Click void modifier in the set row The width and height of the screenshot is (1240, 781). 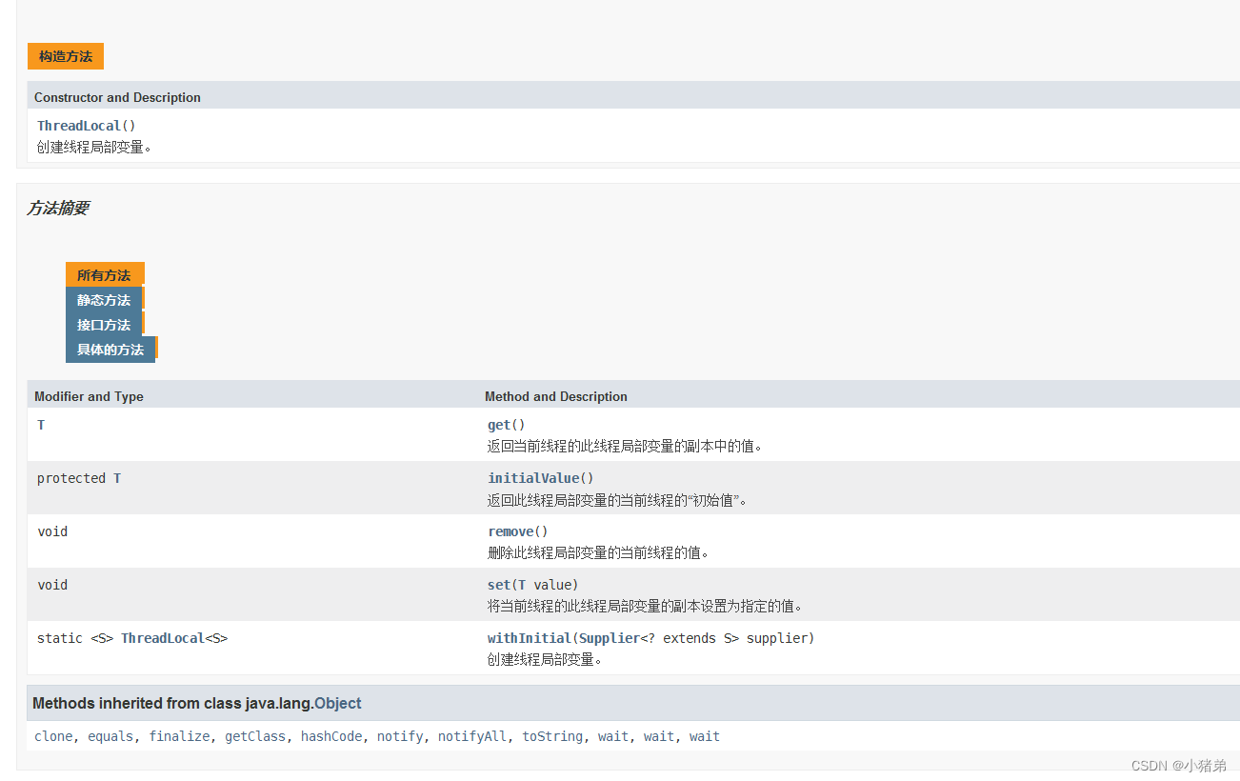tap(52, 585)
